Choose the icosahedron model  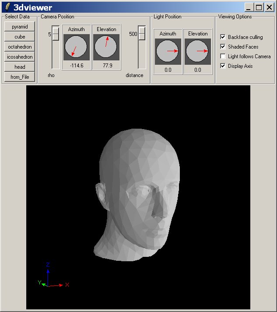click(20, 57)
